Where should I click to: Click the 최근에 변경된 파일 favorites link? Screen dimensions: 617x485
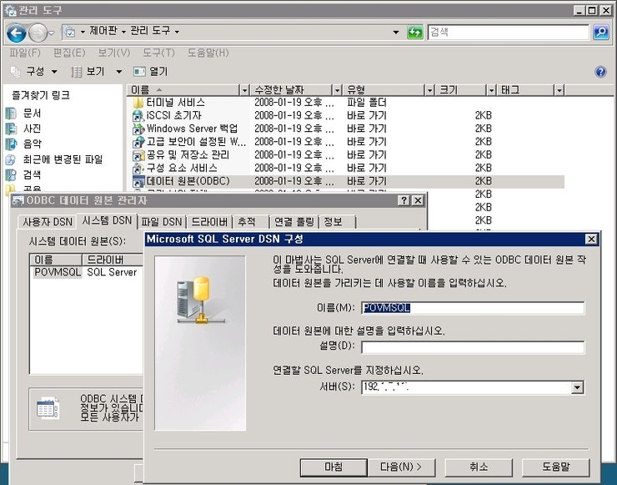click(x=63, y=159)
